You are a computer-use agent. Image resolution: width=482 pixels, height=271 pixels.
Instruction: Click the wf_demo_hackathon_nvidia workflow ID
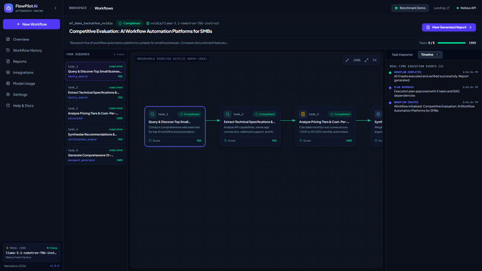tap(91, 23)
